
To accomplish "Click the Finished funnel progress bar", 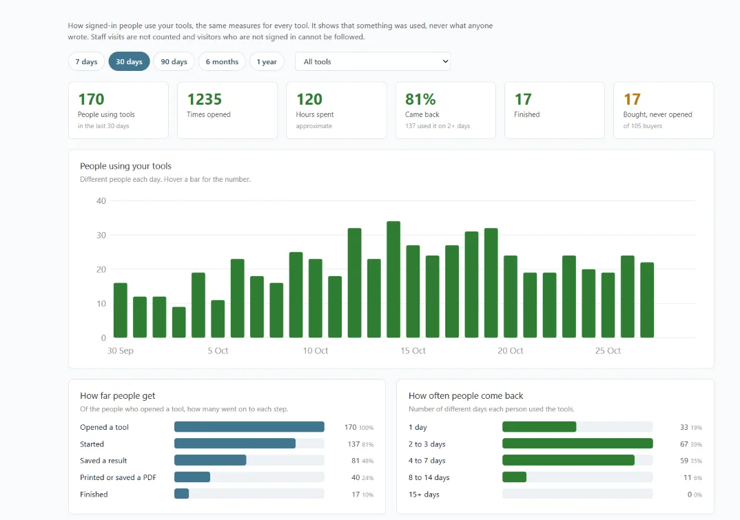I will click(249, 494).
